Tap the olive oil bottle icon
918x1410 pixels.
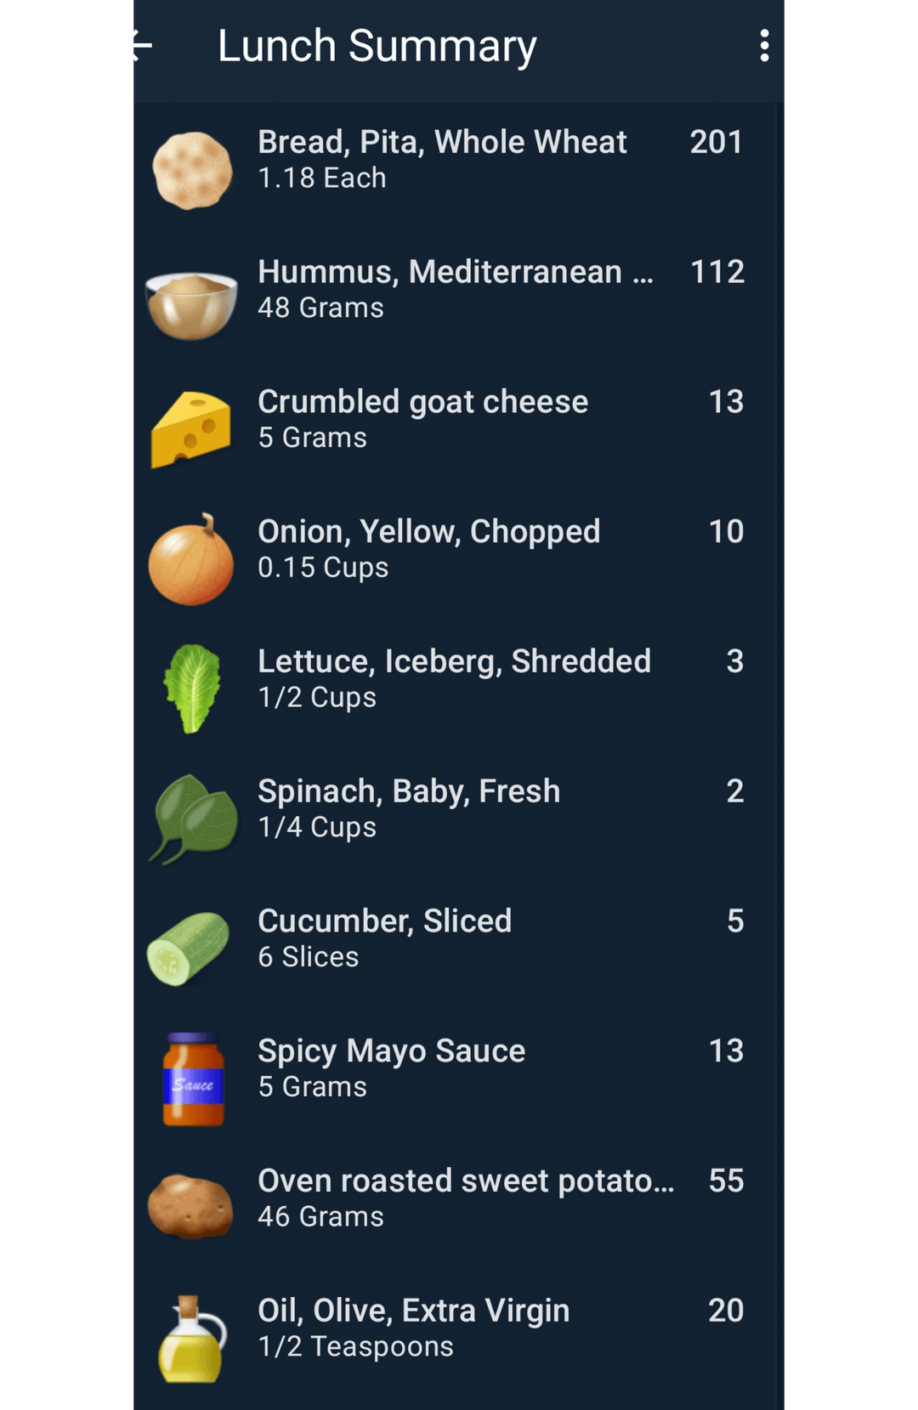point(192,1339)
